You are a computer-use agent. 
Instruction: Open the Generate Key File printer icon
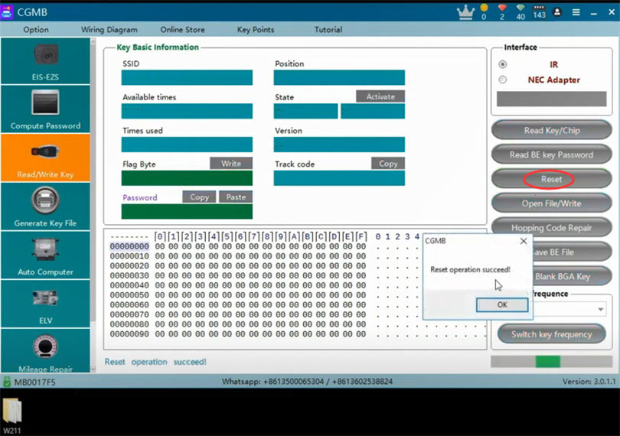click(x=45, y=200)
